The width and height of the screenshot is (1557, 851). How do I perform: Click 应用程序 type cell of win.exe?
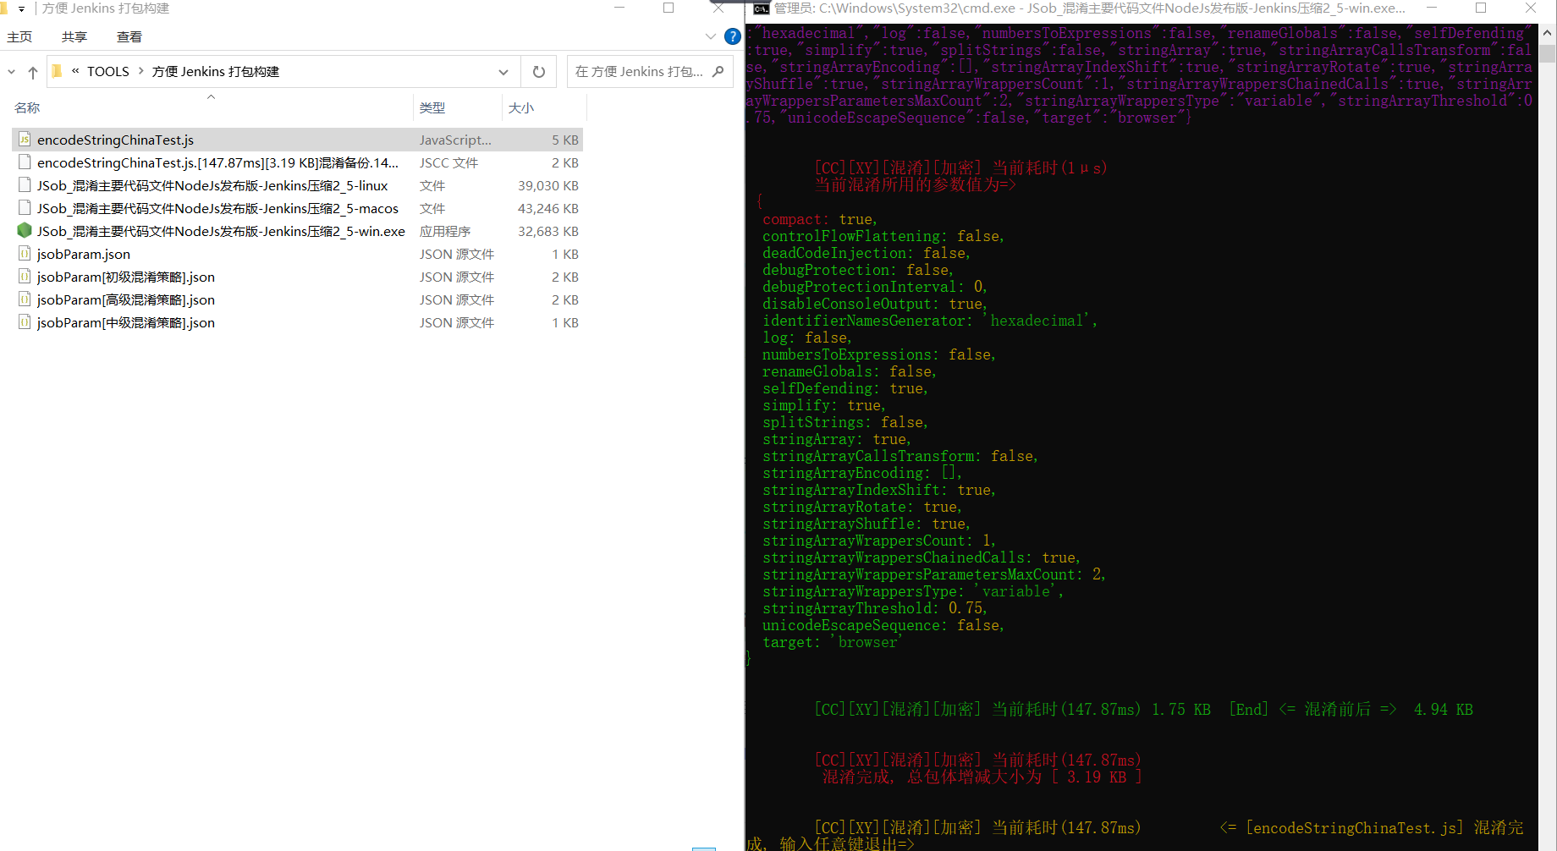tap(445, 231)
